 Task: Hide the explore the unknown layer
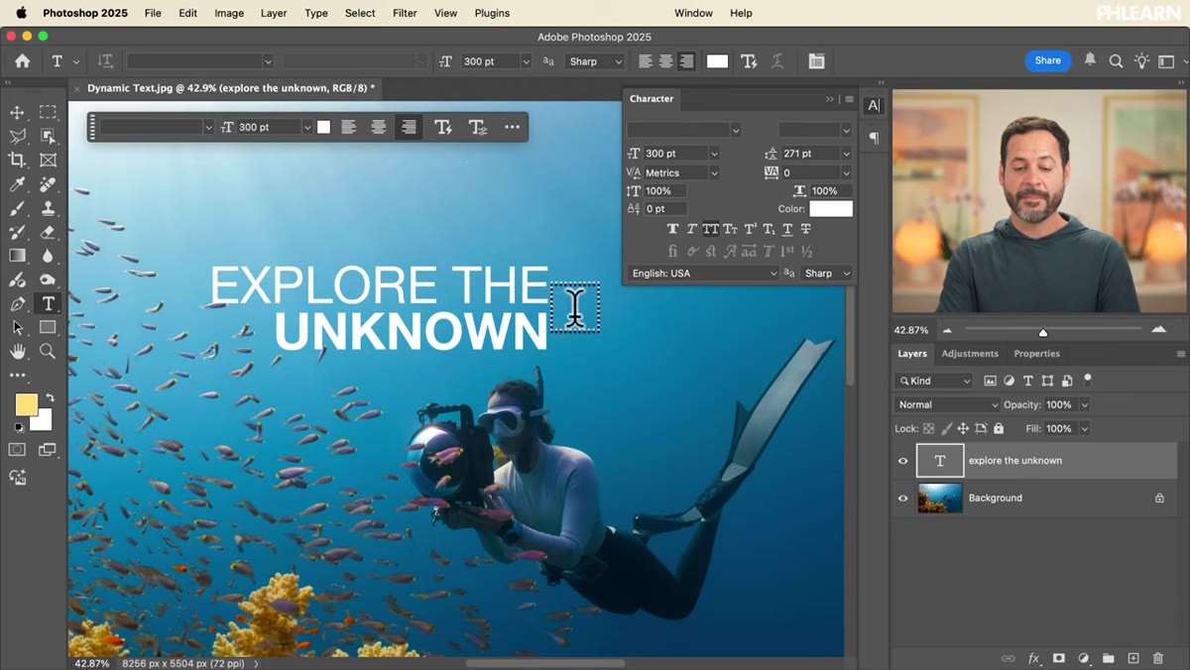tap(902, 461)
